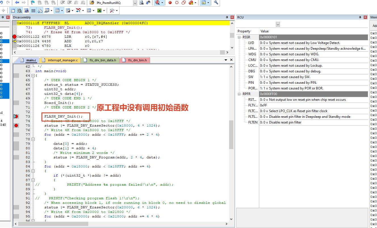Collapse the main function fold at line 64
377x228 pixels.
click(x=33, y=76)
